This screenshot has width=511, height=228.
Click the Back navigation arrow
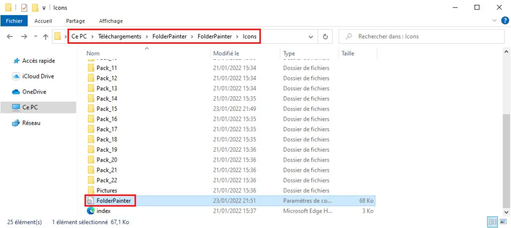[10, 36]
